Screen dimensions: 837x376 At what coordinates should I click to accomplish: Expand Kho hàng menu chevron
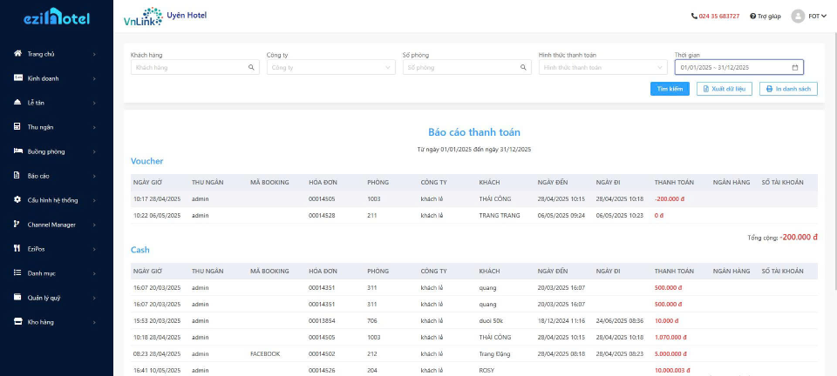pos(94,322)
